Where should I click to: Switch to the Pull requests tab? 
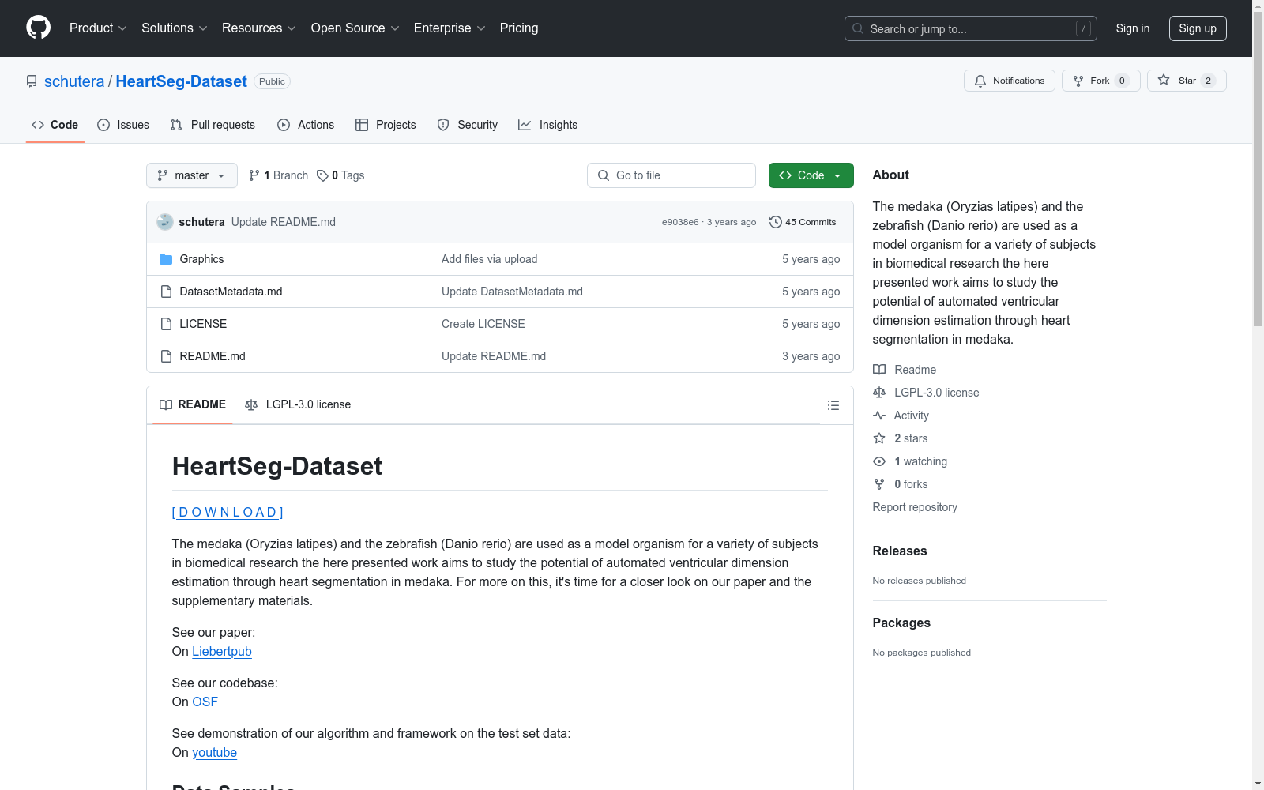pyautogui.click(x=213, y=125)
